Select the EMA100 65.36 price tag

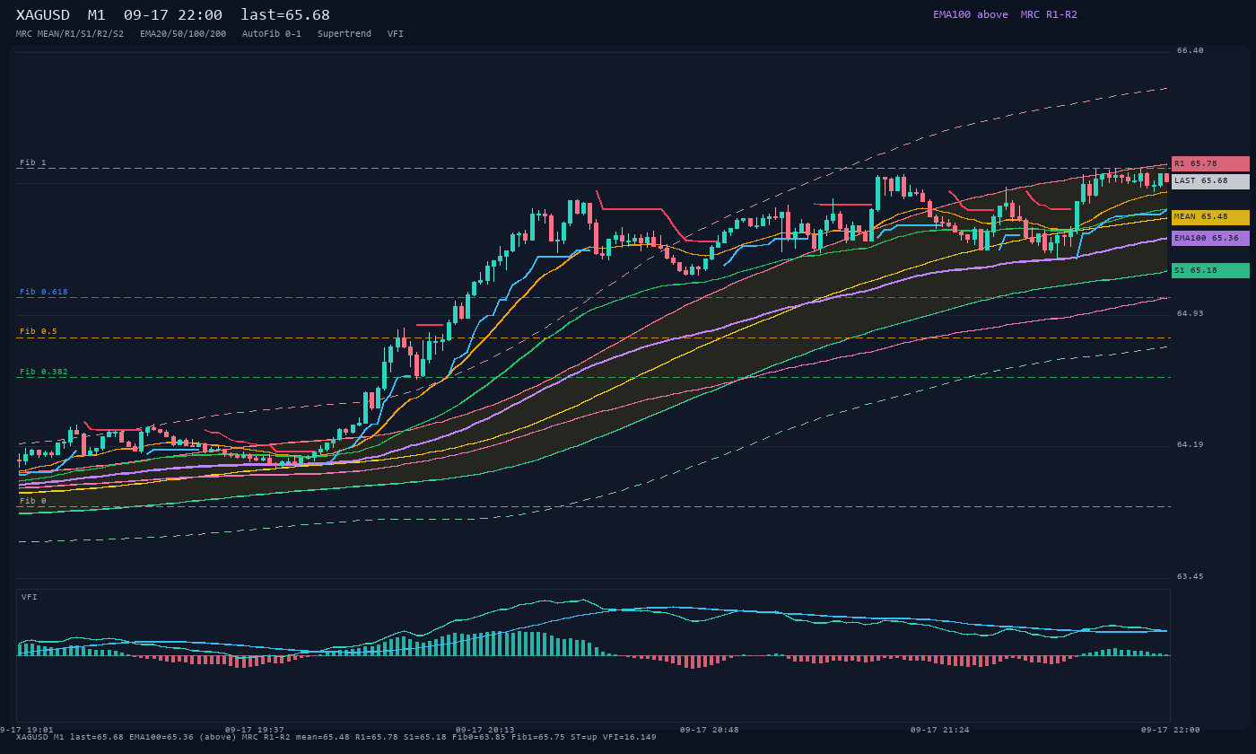pyautogui.click(x=1210, y=239)
